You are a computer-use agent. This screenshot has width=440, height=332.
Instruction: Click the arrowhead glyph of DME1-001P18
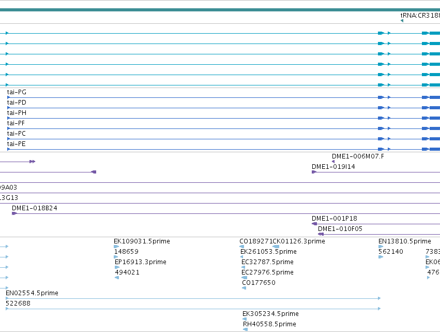(x=314, y=224)
